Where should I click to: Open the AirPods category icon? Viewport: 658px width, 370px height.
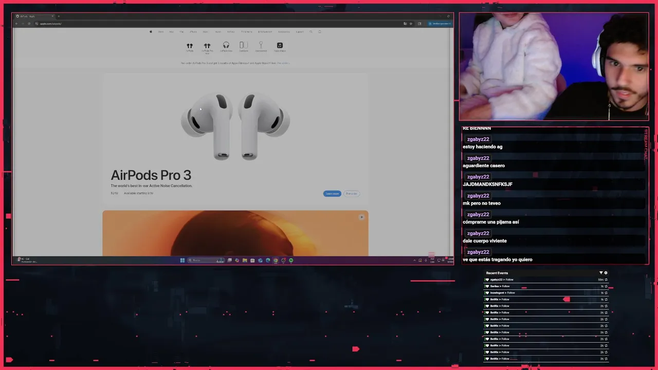pos(190,47)
